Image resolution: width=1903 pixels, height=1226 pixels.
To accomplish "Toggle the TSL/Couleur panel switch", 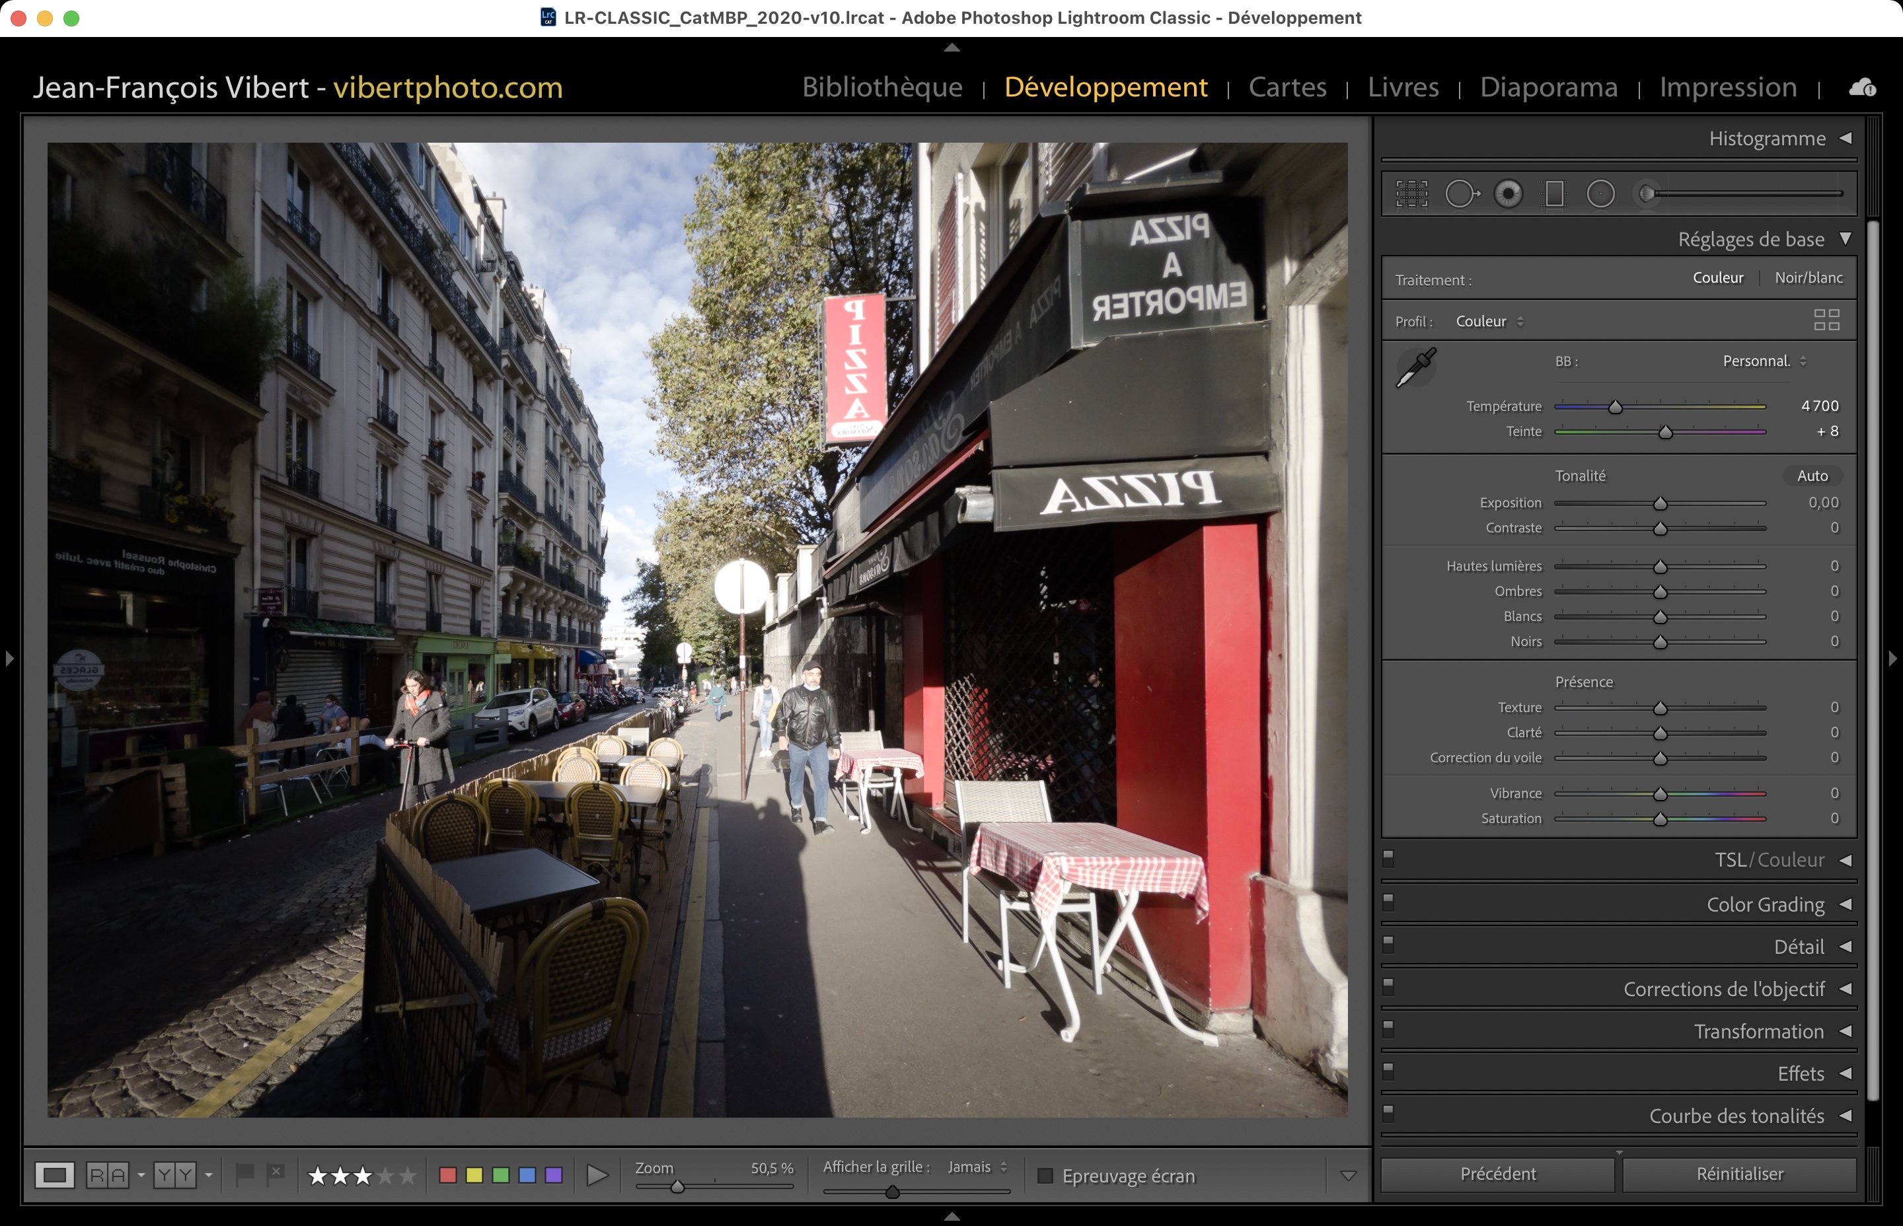I will 1389,857.
